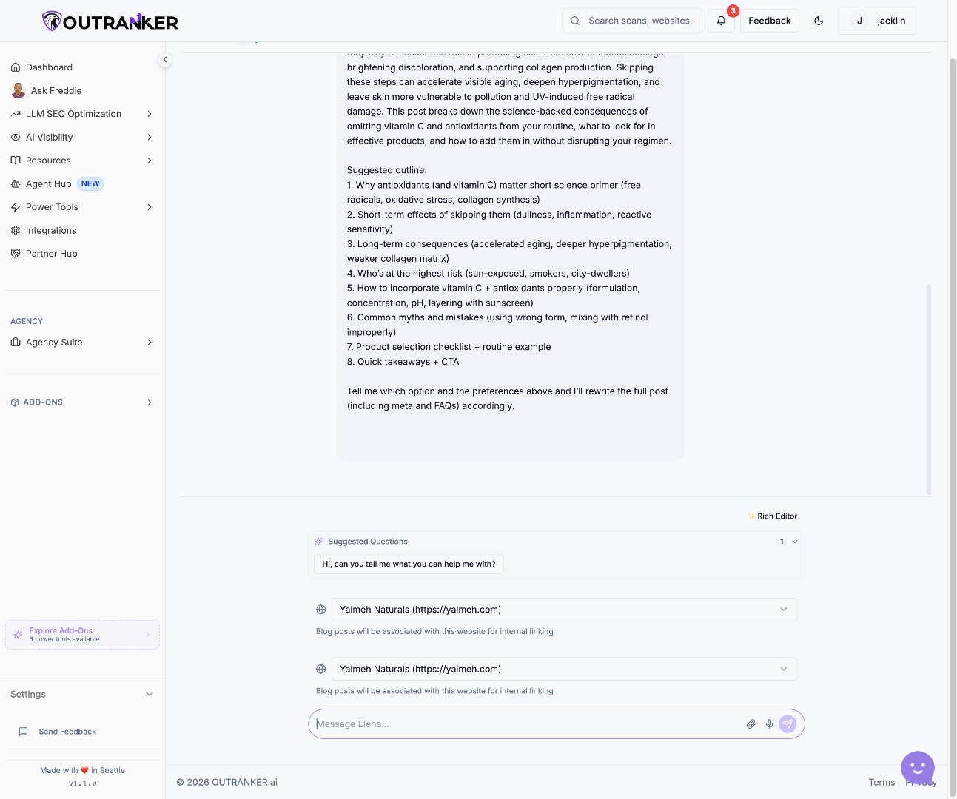The width and height of the screenshot is (957, 799).
Task: Expand the LLM SEO Optimization submenu
Action: point(150,114)
